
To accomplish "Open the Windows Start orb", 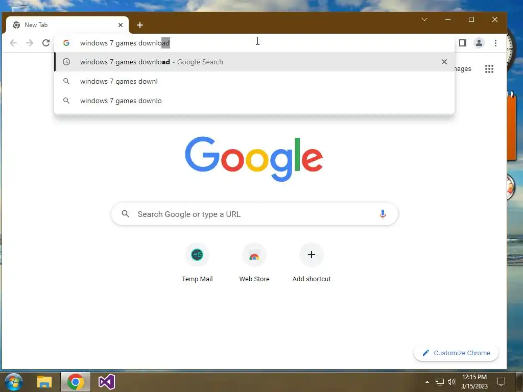I will [x=14, y=382].
